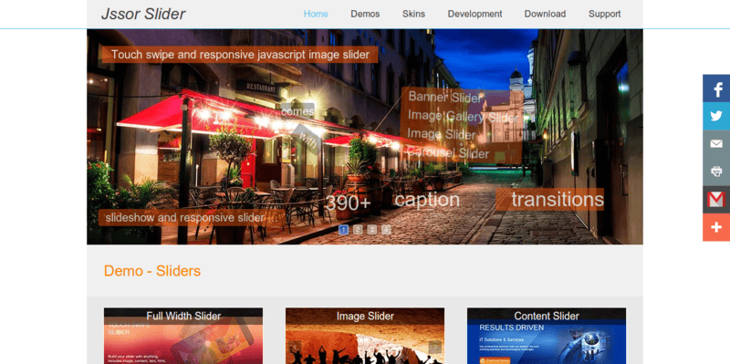The height and width of the screenshot is (364, 730).
Task: Click the left arrow on the Image Slider thumbnail
Action: point(294,348)
